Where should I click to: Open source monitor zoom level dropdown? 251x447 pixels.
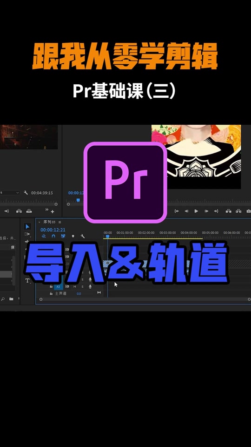tap(10, 193)
